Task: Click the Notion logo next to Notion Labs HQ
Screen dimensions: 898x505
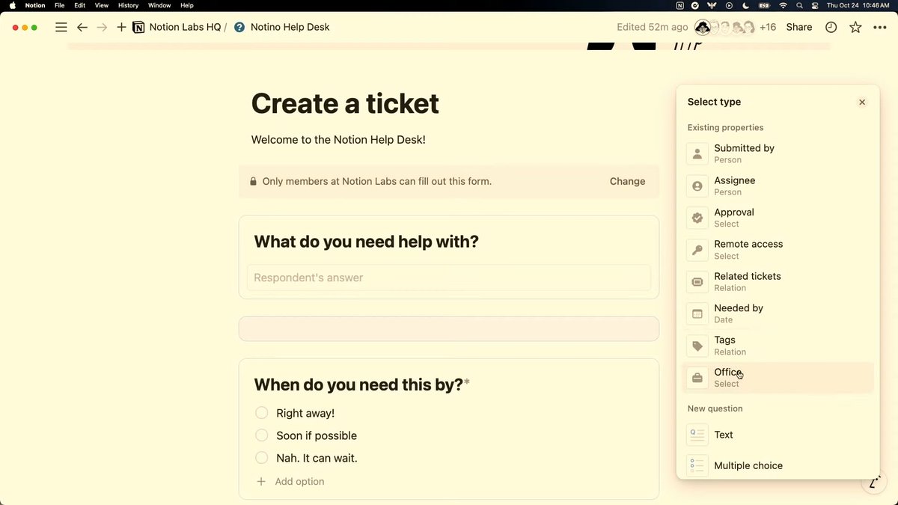Action: point(138,27)
